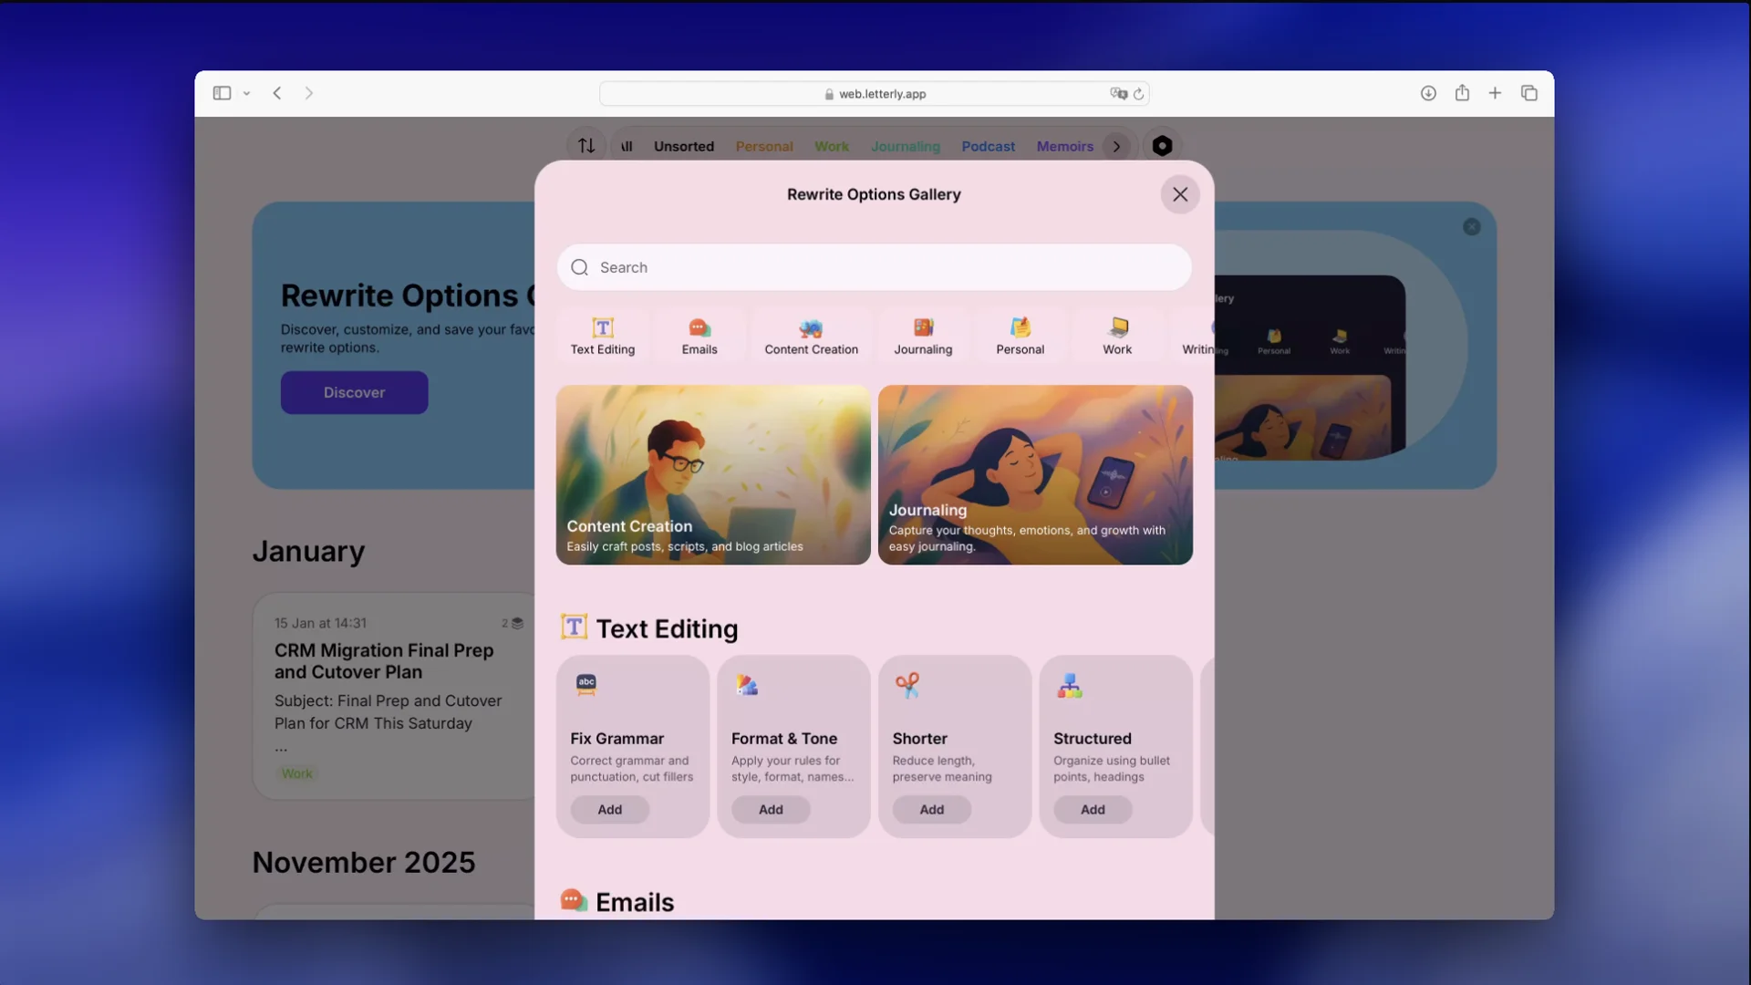This screenshot has width=1751, height=985.
Task: Click the sort arrows icon
Action: coord(586,146)
